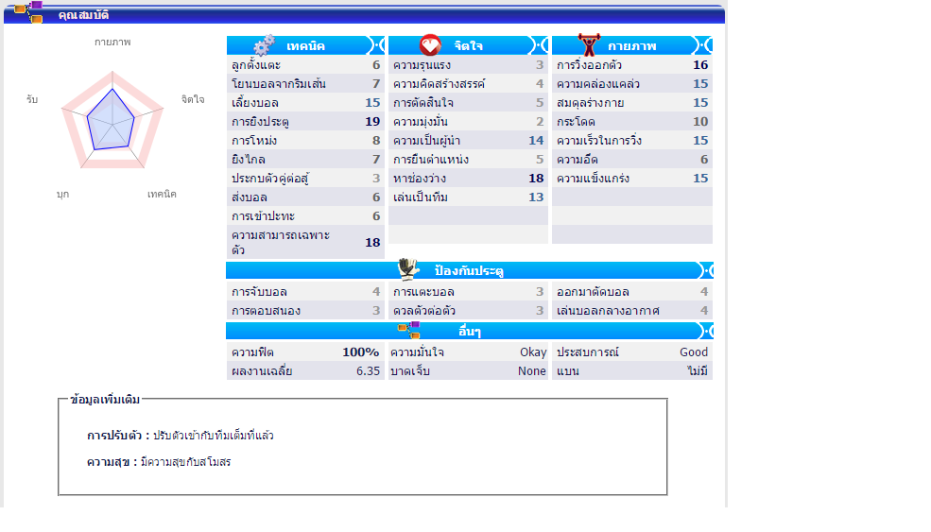The width and height of the screenshot is (931, 532).
Task: Click the จิตใจ radar axis label
Action: coord(193,99)
